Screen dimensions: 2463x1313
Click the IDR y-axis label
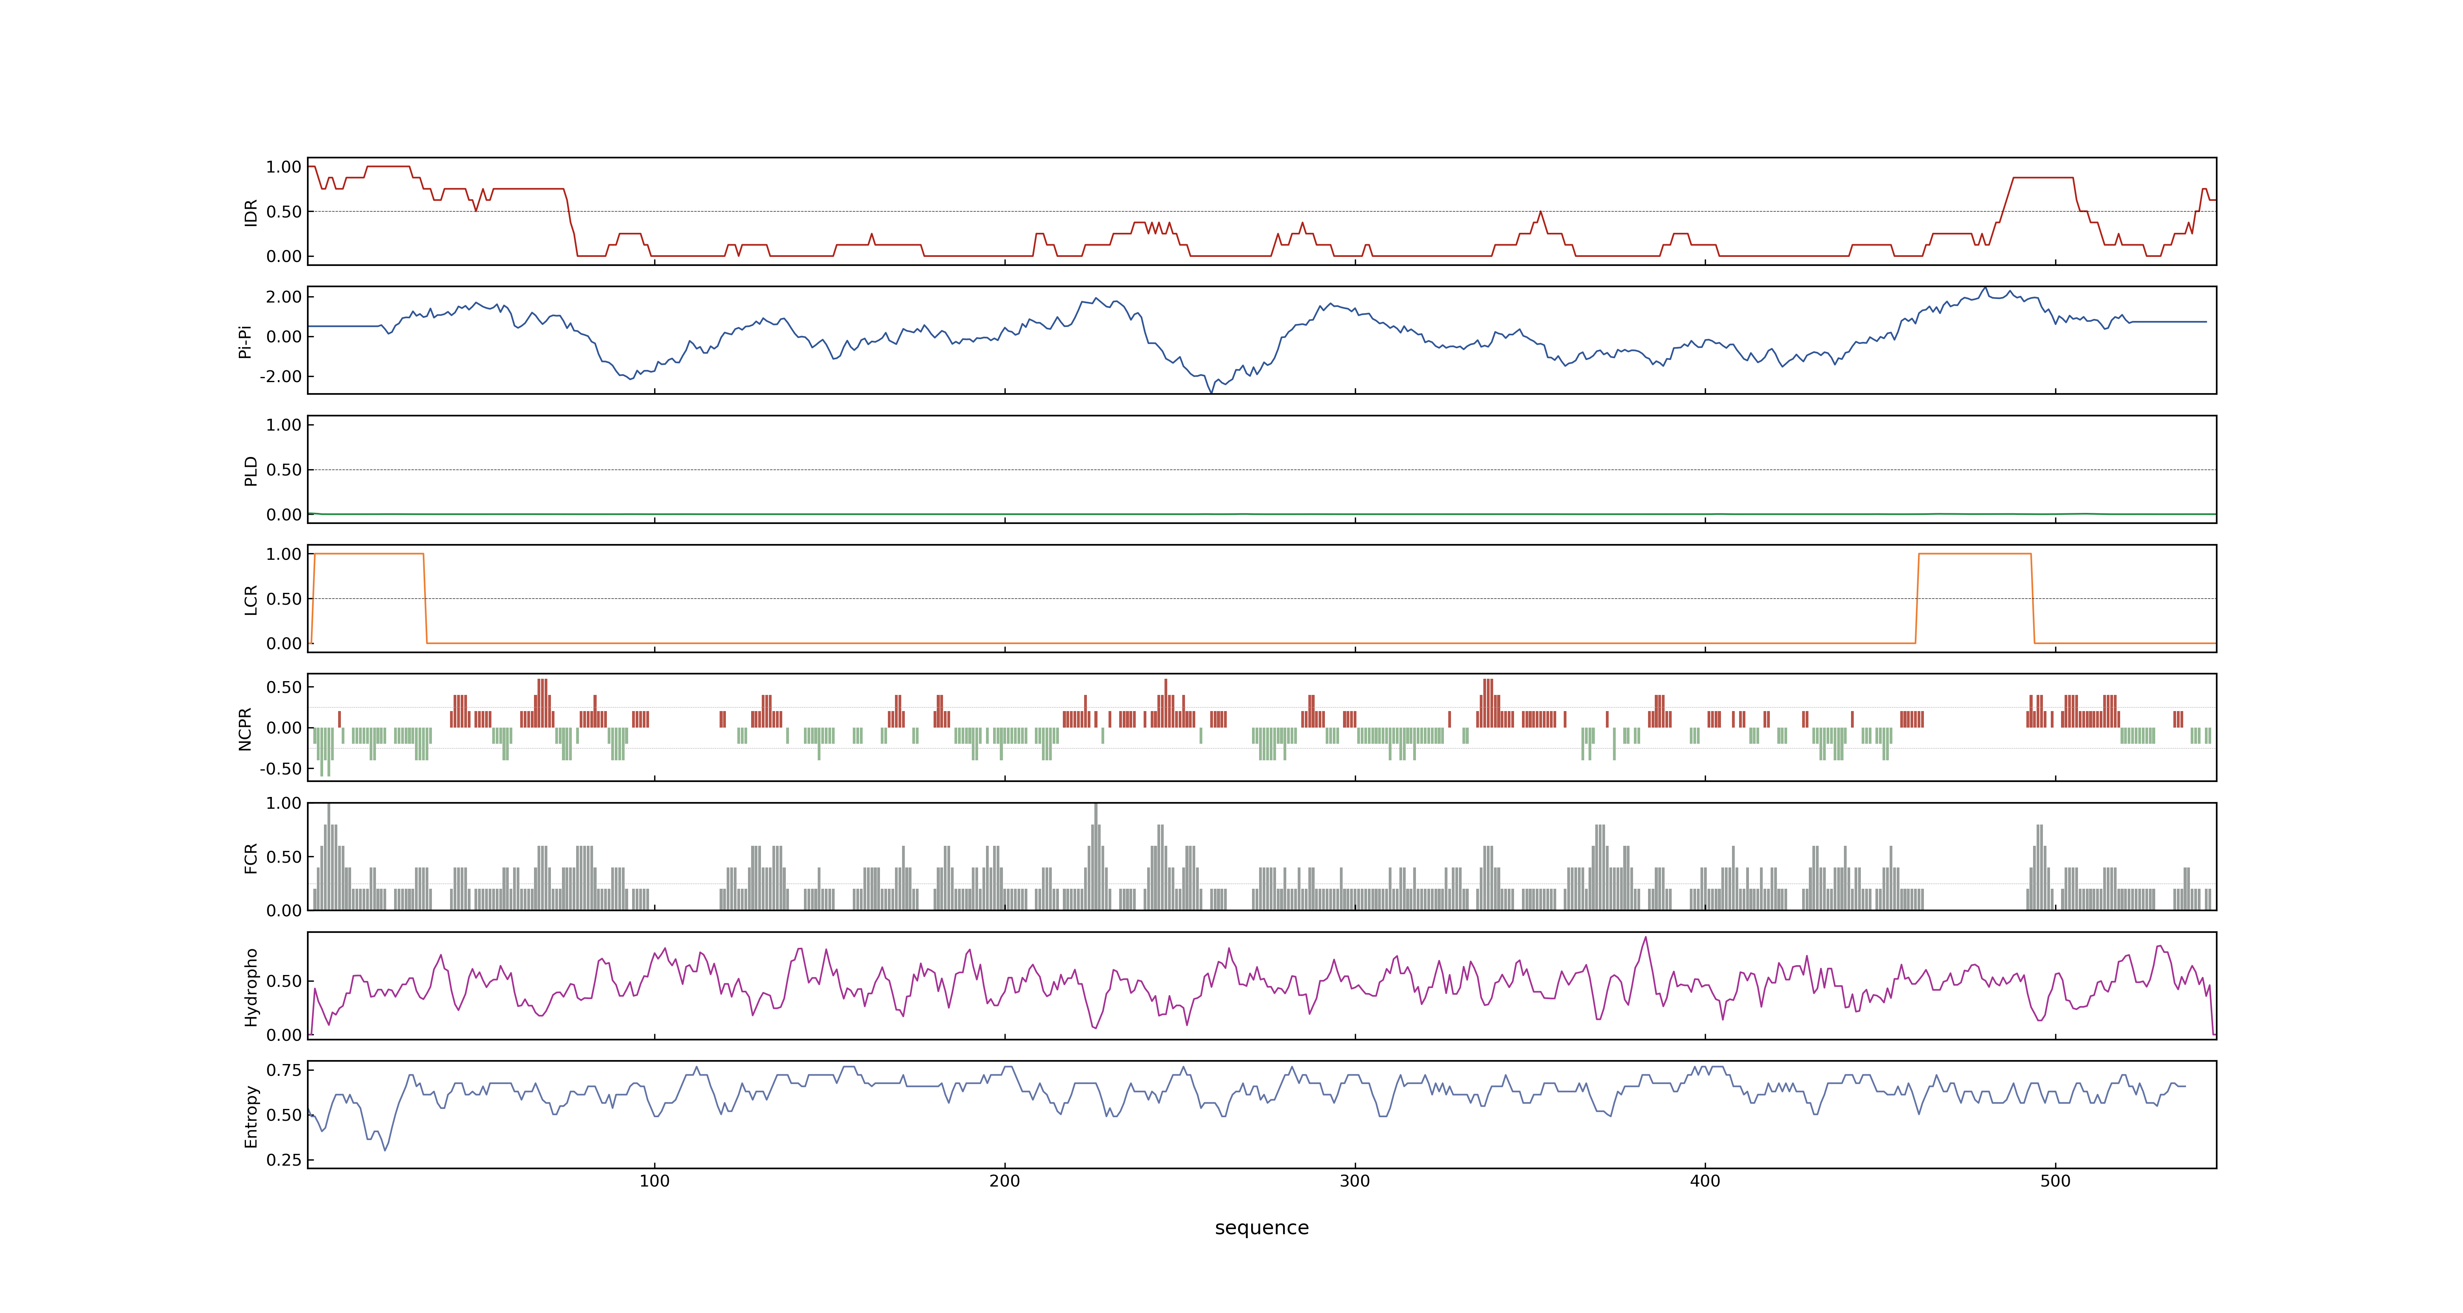click(251, 212)
